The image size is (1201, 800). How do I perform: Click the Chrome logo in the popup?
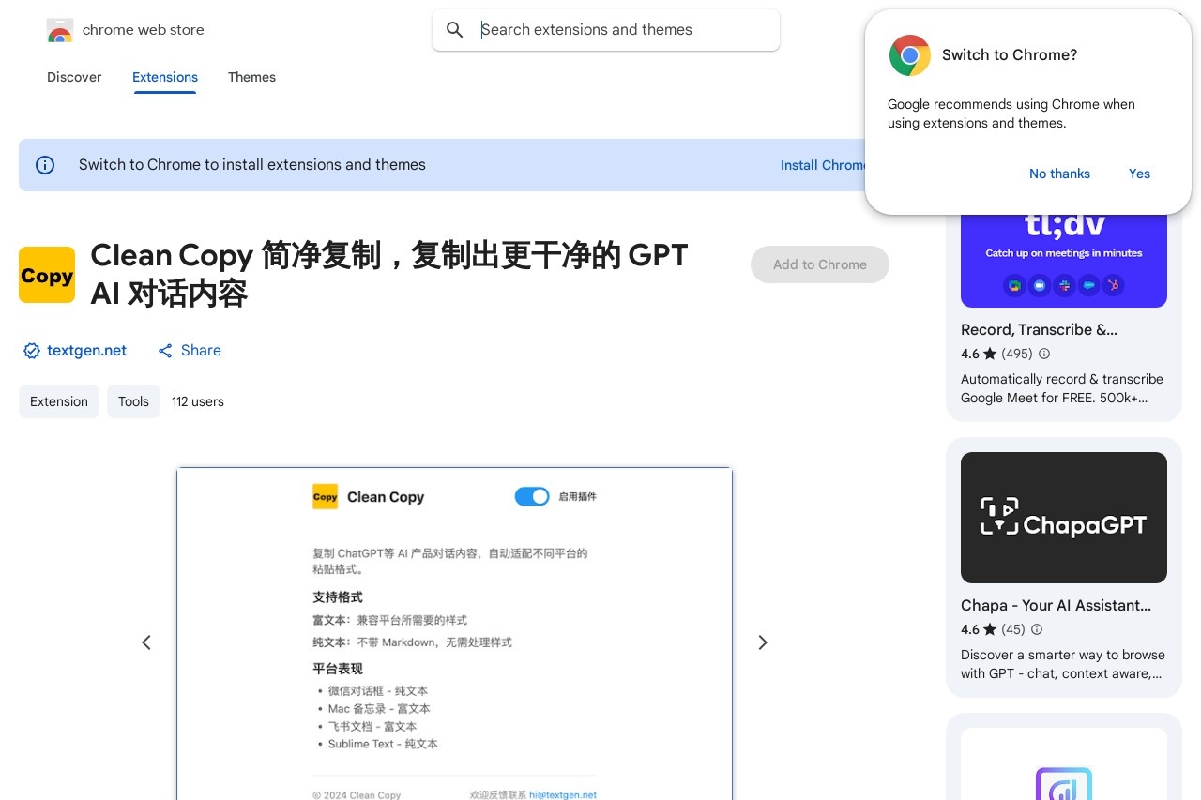[910, 55]
